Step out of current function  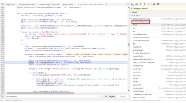144,4
